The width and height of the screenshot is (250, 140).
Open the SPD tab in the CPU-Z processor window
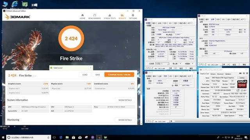tap(170, 23)
